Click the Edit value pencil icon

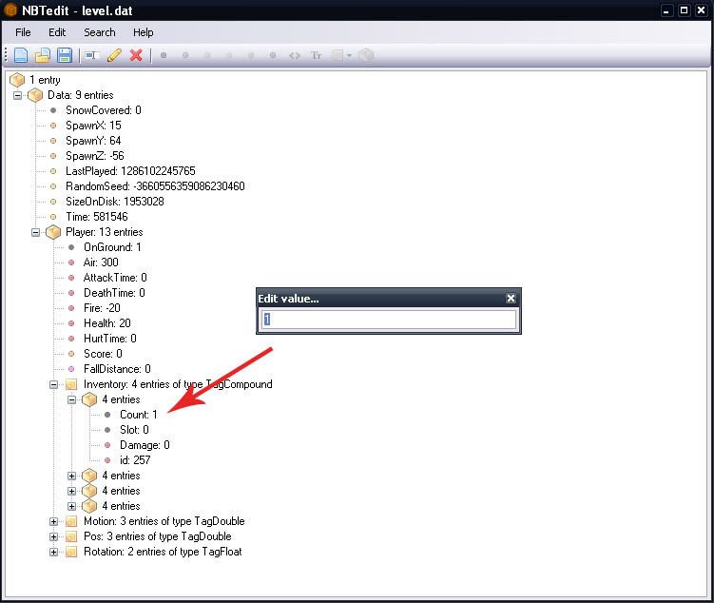(114, 55)
